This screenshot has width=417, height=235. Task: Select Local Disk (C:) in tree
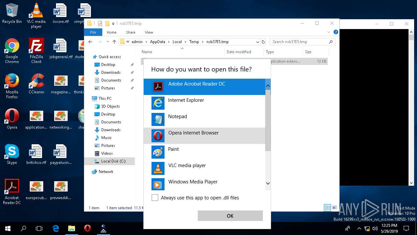[109, 161]
